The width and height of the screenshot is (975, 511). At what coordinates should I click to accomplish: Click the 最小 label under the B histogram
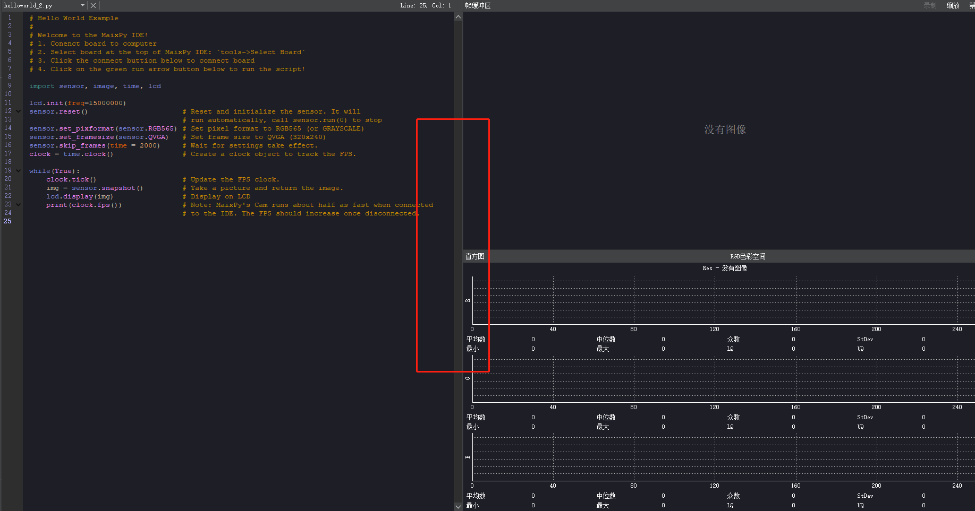tap(472, 505)
